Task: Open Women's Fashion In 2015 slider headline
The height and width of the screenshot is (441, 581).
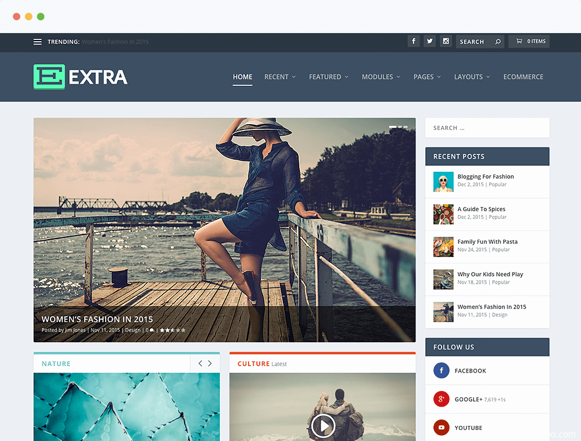Action: click(x=97, y=319)
